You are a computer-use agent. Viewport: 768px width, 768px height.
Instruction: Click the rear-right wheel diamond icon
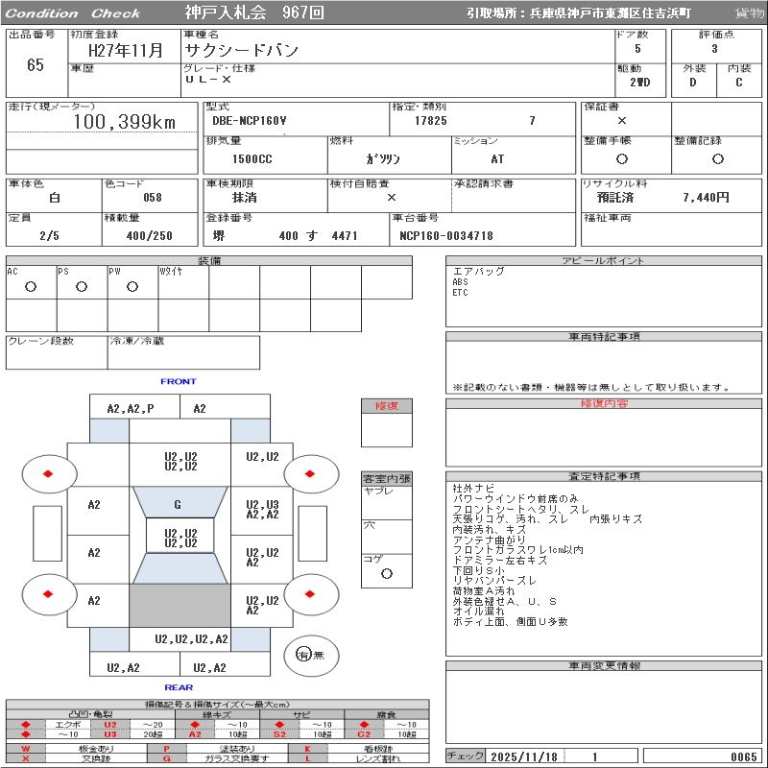(311, 593)
